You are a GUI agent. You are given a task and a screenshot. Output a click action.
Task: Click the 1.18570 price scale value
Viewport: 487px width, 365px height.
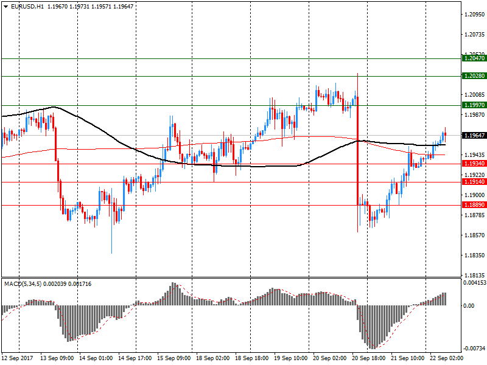click(475, 235)
